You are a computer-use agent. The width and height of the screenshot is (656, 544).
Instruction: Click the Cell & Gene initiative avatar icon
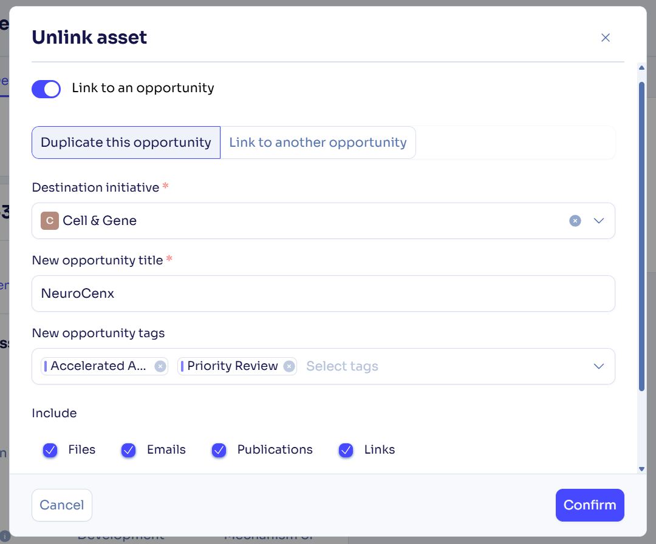(x=50, y=221)
